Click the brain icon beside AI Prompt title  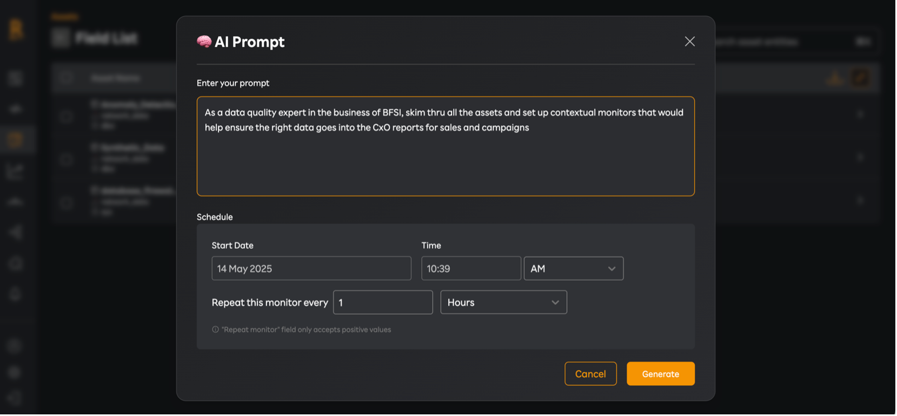[204, 42]
